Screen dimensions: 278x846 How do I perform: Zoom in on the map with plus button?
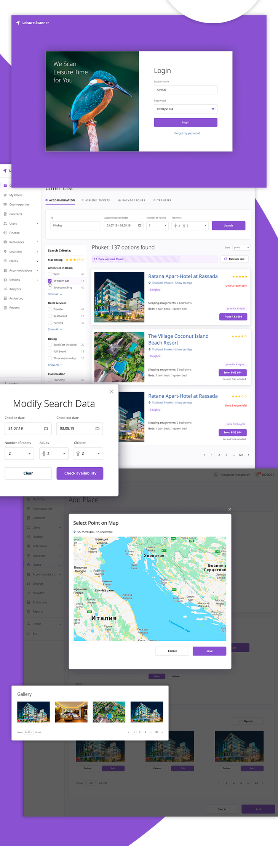[x=80, y=550]
